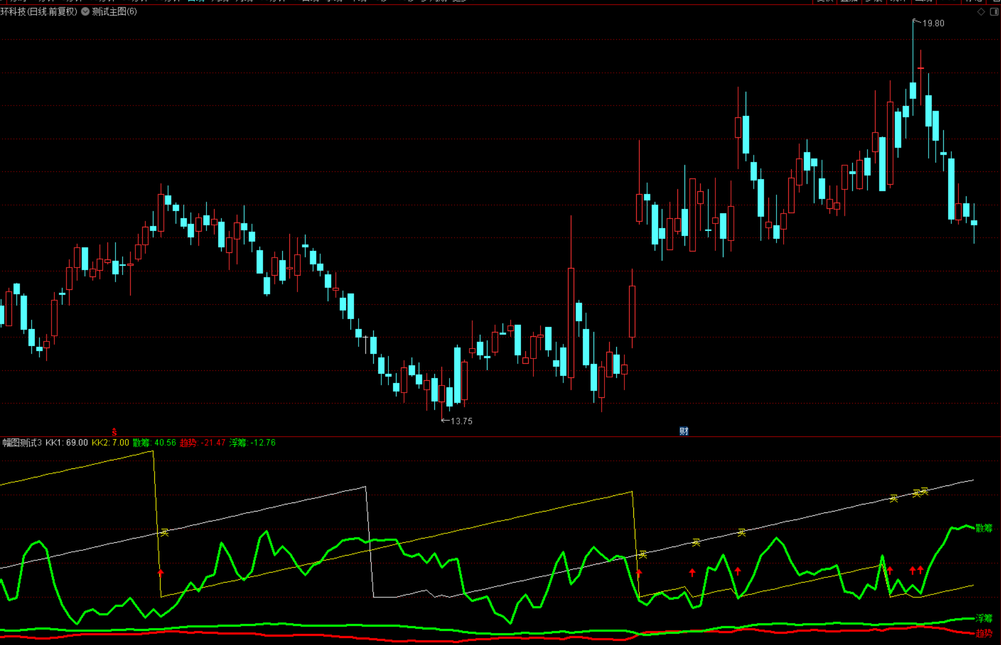
Task: Click the green 散筹 line label at right edge
Action: (x=984, y=528)
